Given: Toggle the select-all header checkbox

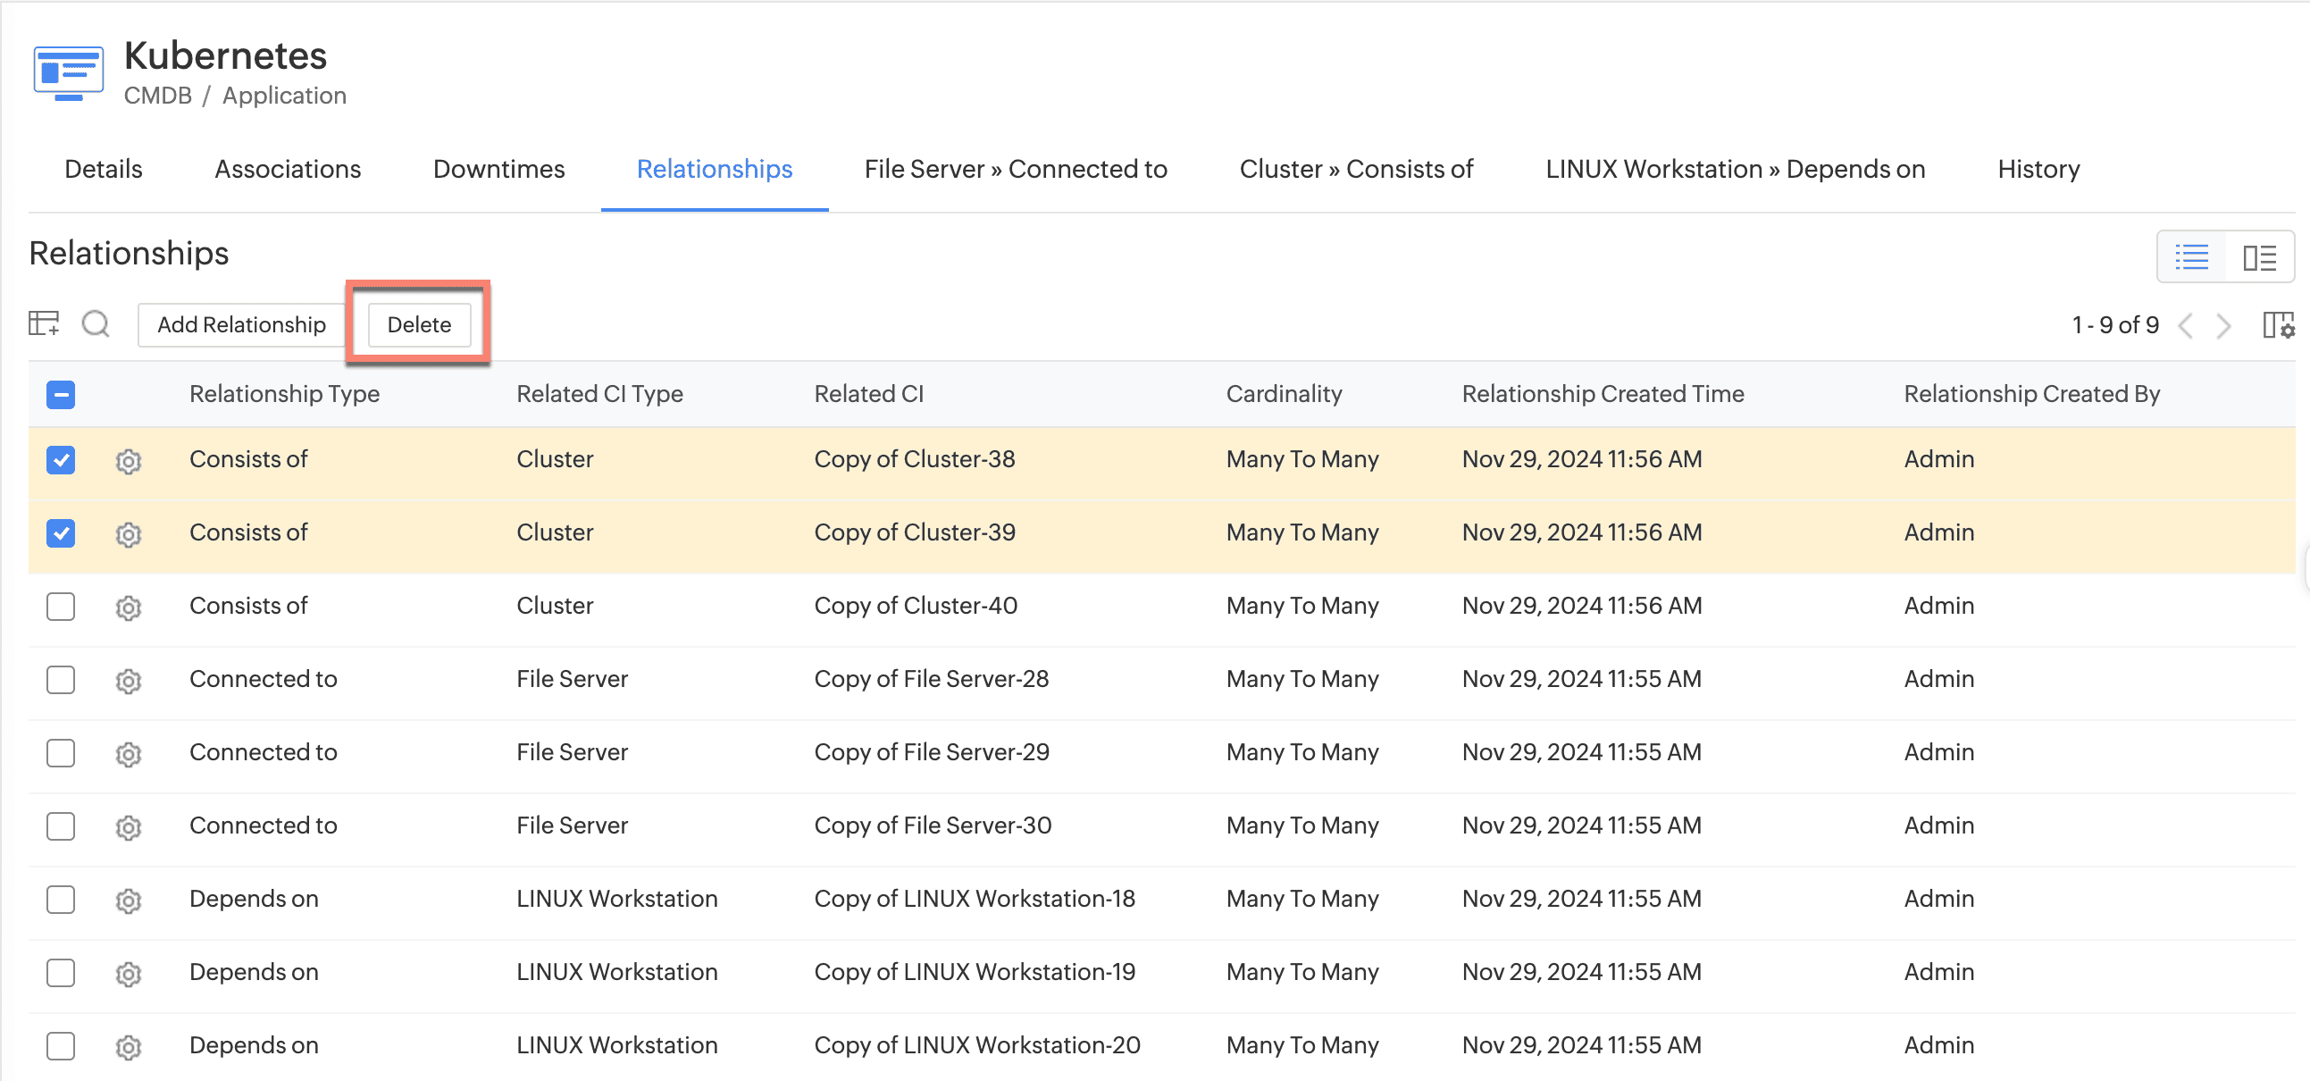Looking at the screenshot, I should click(x=61, y=395).
